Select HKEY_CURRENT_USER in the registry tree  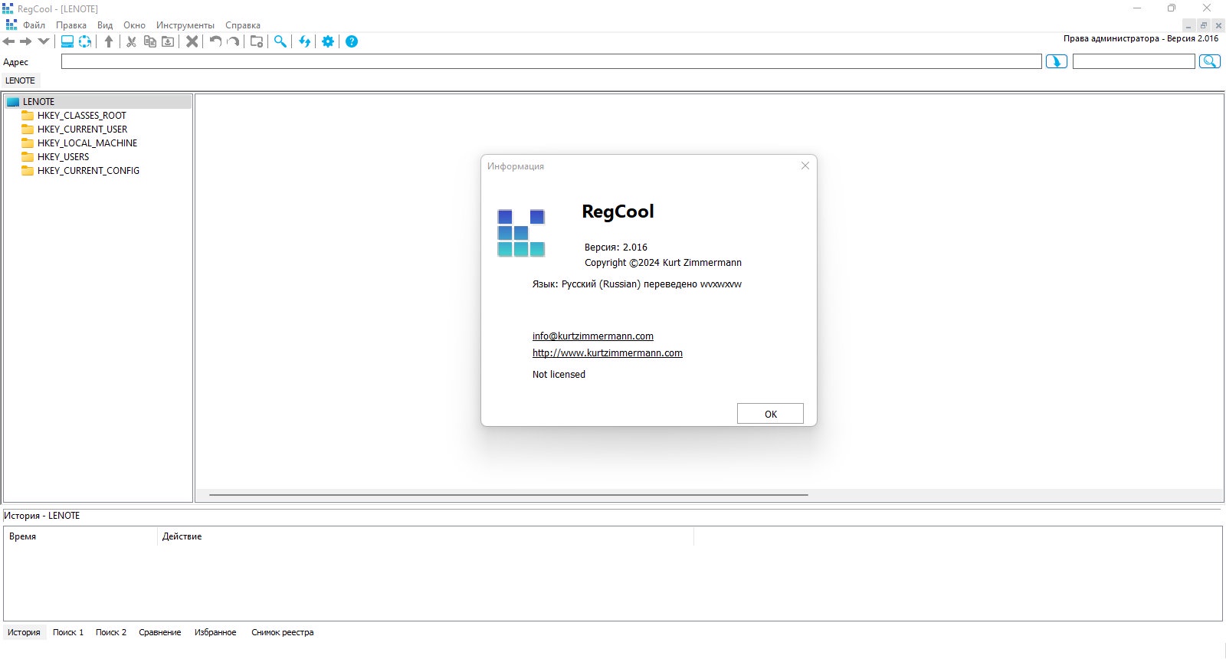[82, 130]
